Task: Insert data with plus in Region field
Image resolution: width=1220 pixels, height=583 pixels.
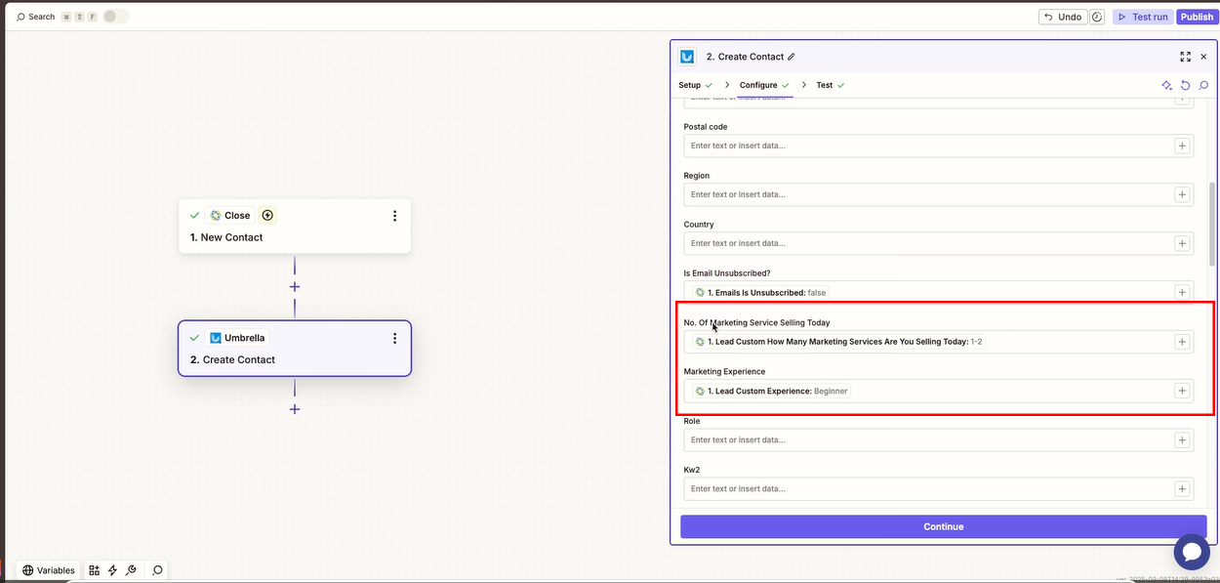Action: click(1181, 194)
